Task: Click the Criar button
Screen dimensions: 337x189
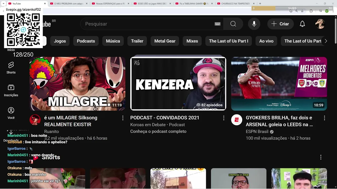Action: (280, 24)
